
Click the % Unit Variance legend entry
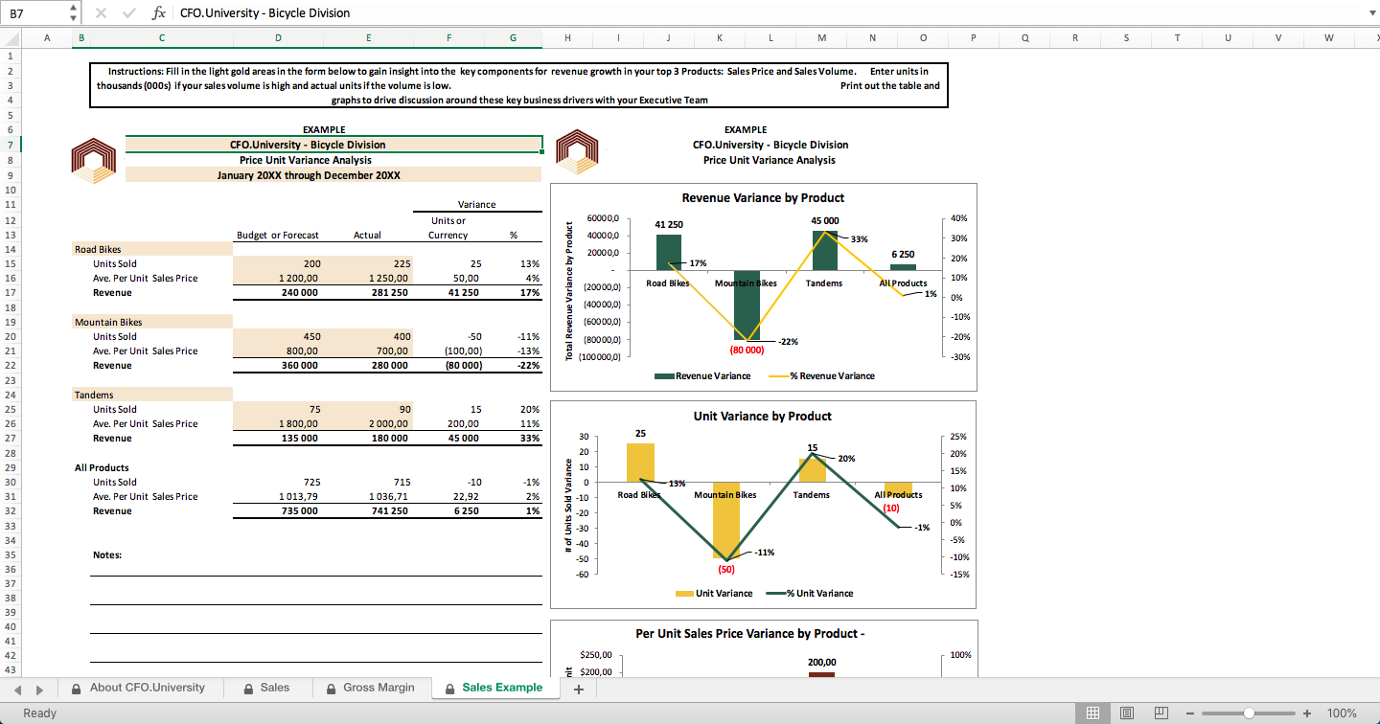pos(810,594)
